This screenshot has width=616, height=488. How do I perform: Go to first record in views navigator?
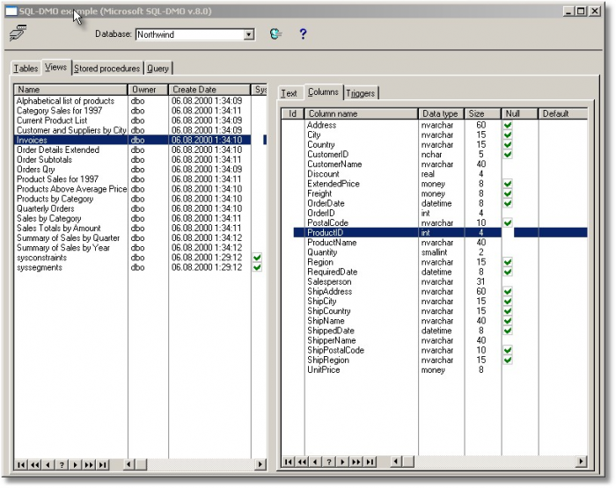tap(21, 465)
